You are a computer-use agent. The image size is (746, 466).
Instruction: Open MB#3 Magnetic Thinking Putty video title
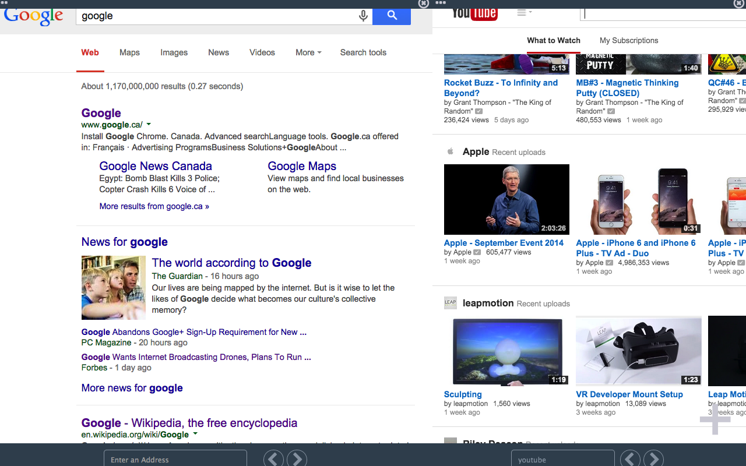tap(628, 88)
